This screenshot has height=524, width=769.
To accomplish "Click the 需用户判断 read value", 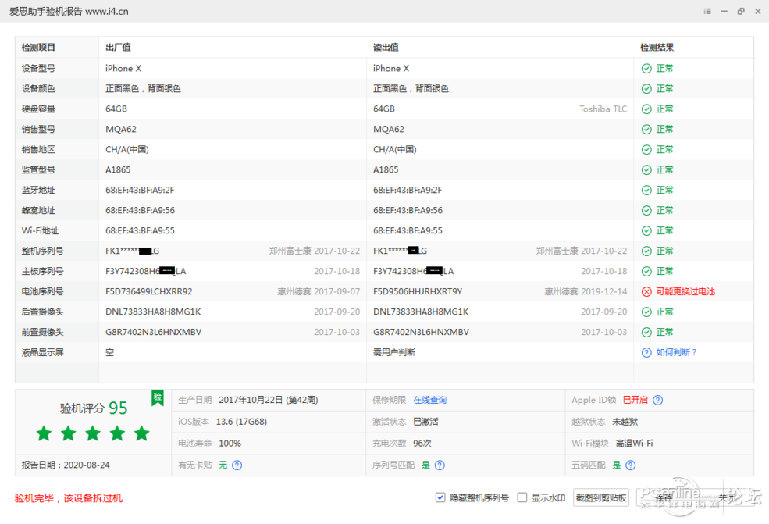I will coord(394,352).
